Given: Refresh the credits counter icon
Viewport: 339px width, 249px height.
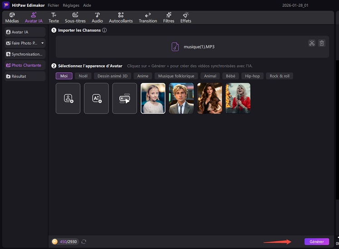Looking at the screenshot, I should coord(84,242).
